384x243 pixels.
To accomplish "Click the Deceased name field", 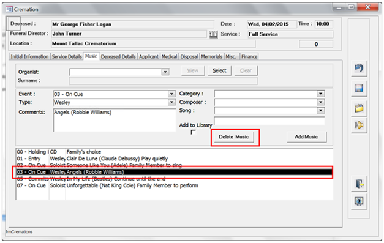I will click(132, 24).
